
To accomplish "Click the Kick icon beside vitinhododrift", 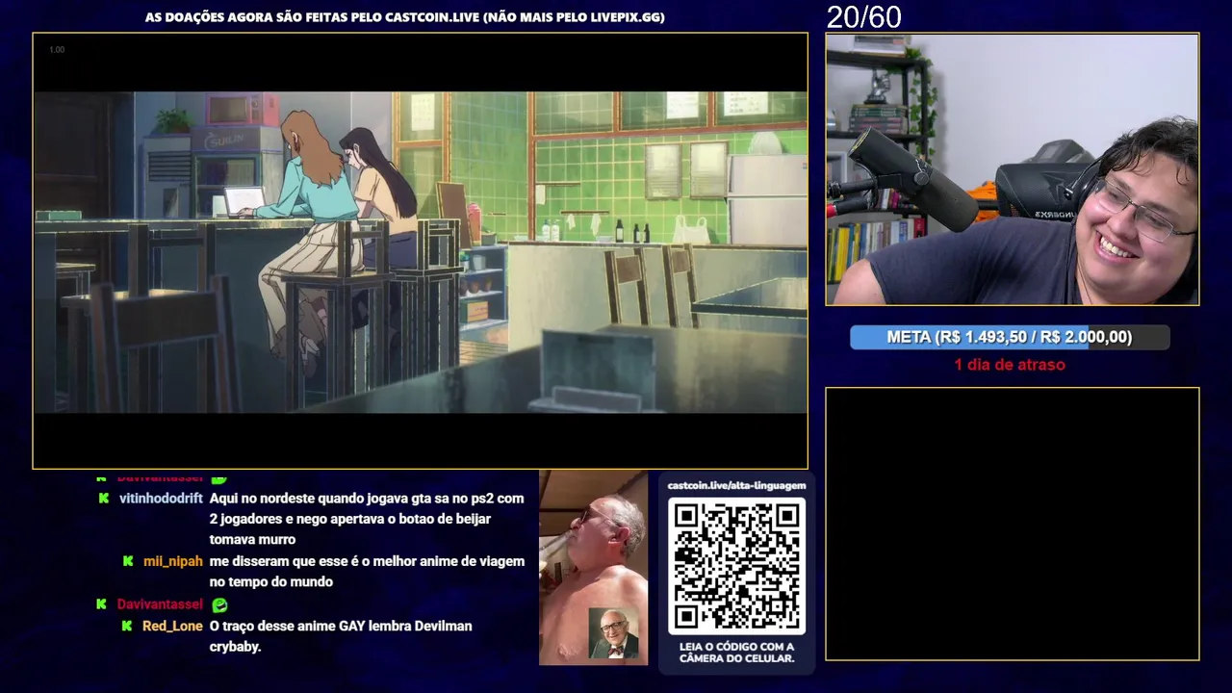I will click(103, 499).
